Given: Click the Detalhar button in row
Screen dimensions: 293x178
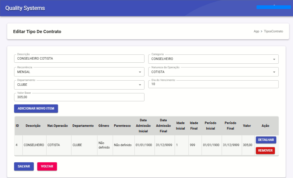Looking at the screenshot, I should pos(266,140).
